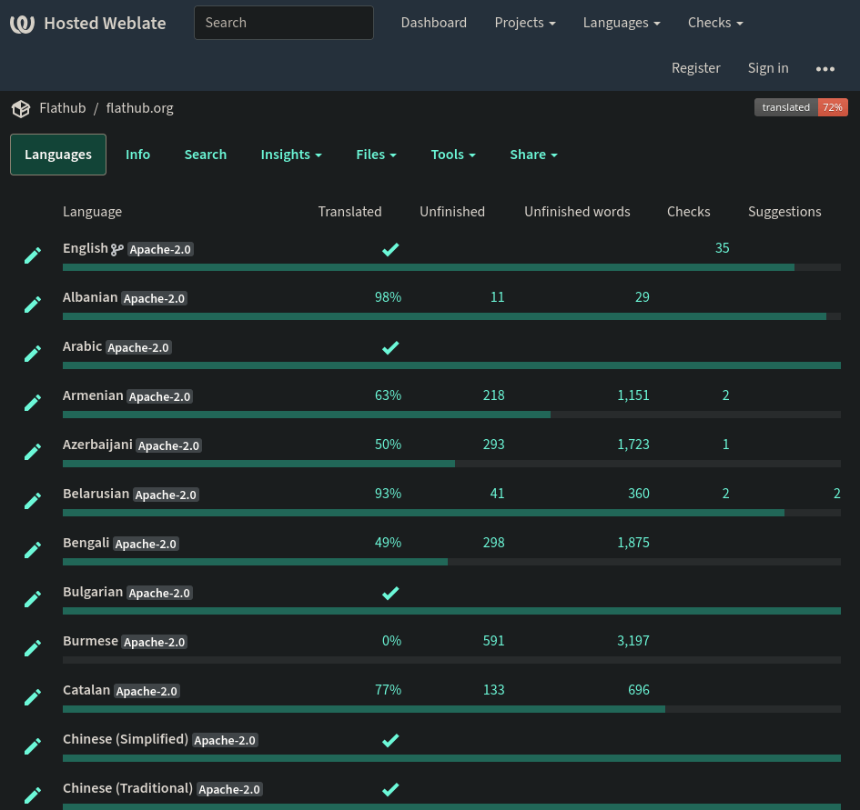Click the Hosted Weblate title
The width and height of the screenshot is (860, 810).
pos(105,23)
